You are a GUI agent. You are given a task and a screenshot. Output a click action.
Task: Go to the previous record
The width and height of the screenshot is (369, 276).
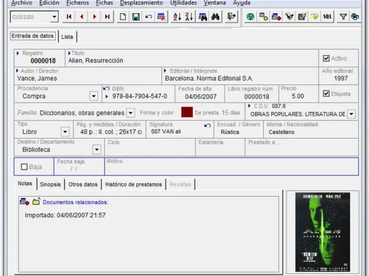coord(82,17)
